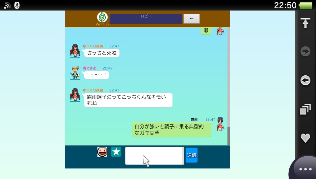The width and height of the screenshot is (316, 179).
Task: Click the browser scroll-to-top arrow icon
Action: [x=305, y=23]
